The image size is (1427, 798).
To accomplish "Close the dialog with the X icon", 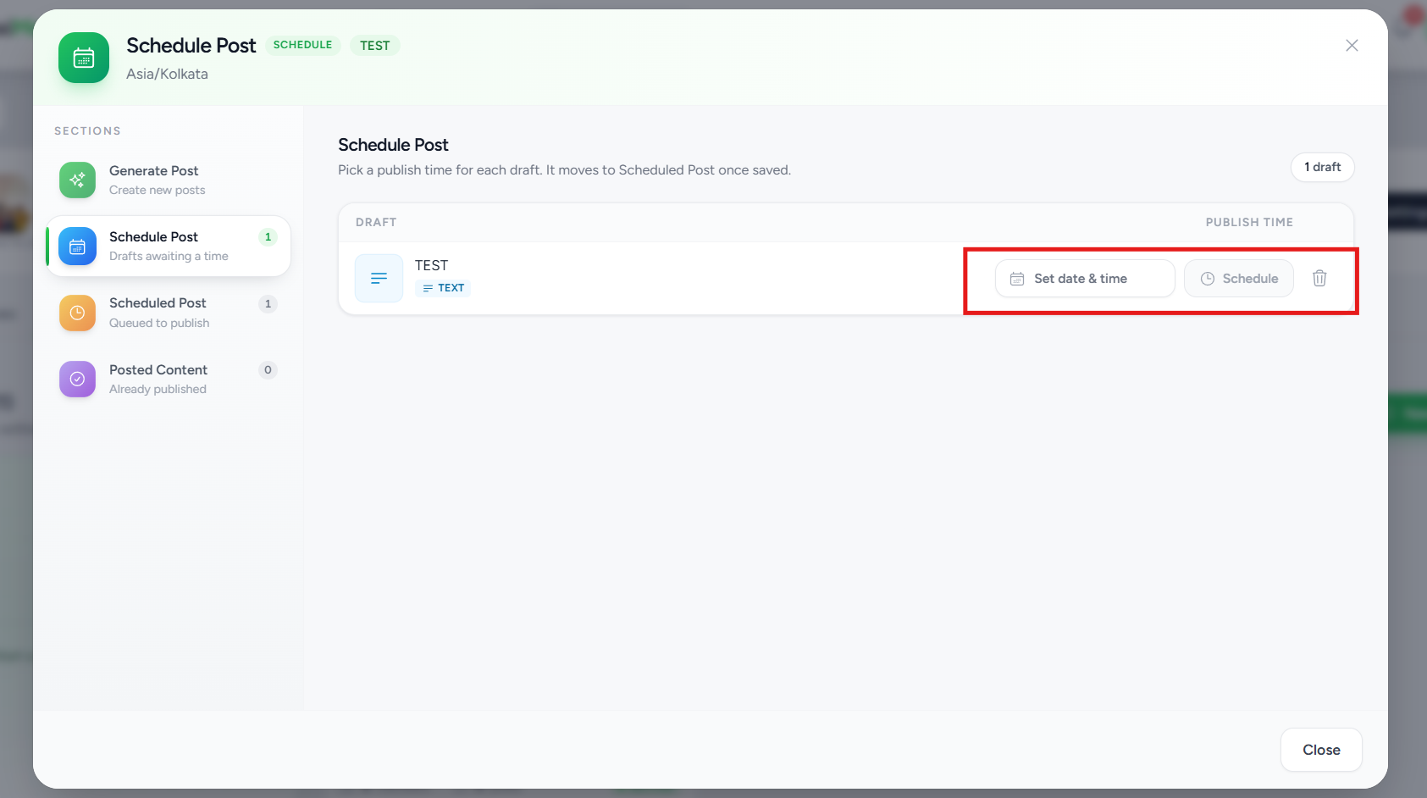I will pos(1352,46).
